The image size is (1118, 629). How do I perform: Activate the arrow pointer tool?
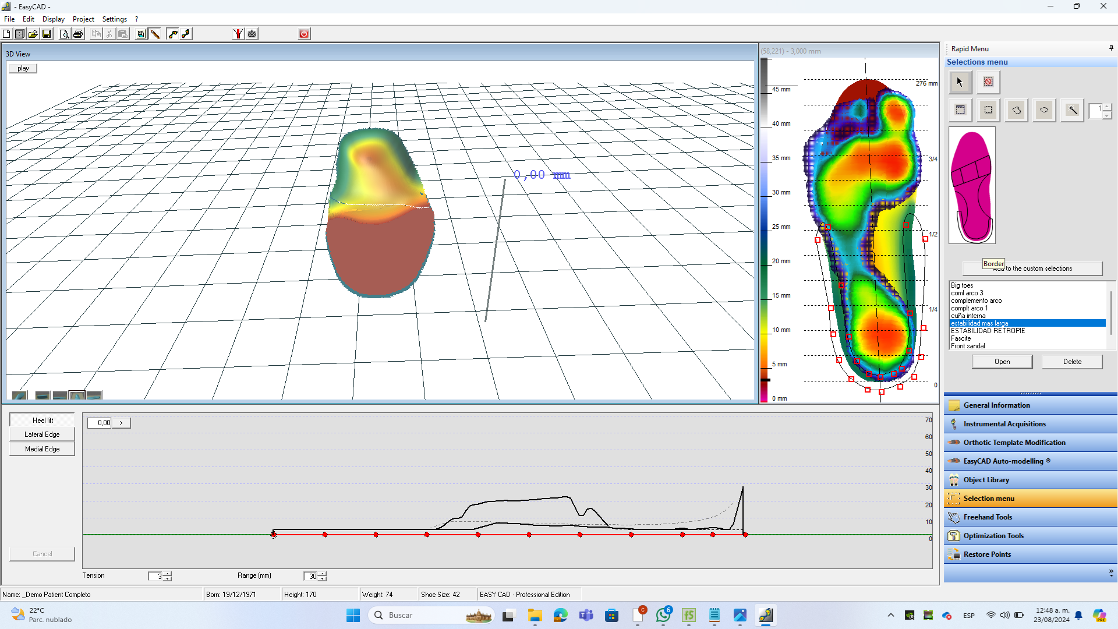pos(960,82)
